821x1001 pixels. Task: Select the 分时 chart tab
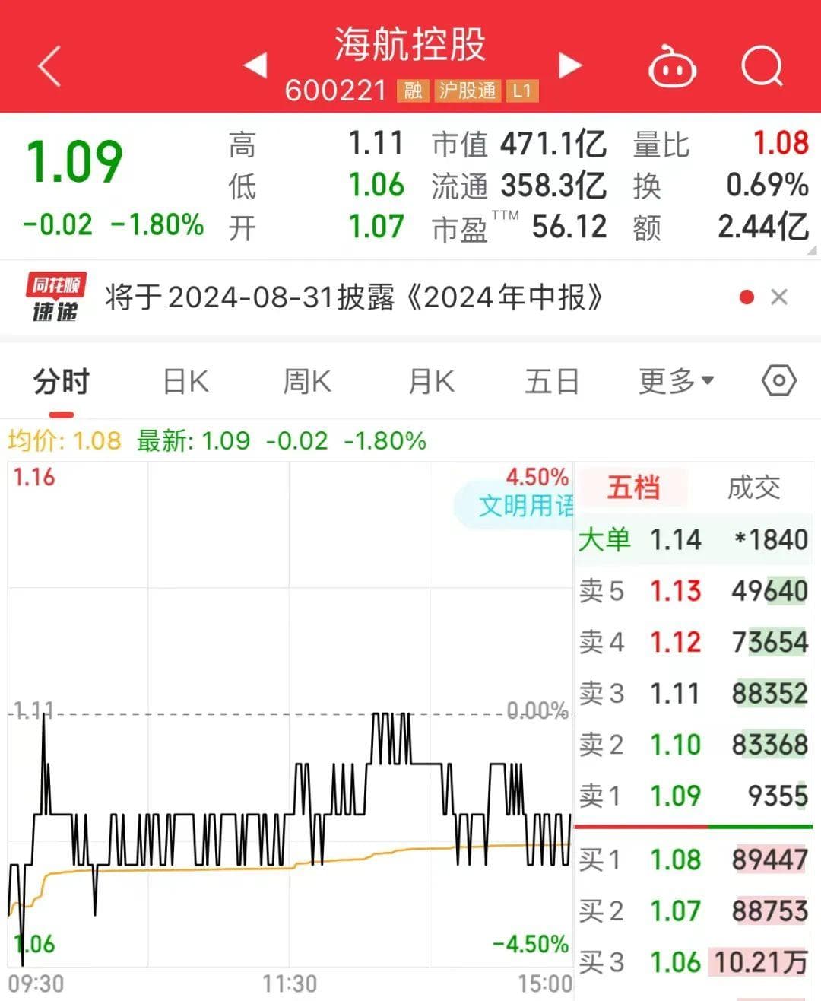pos(62,381)
